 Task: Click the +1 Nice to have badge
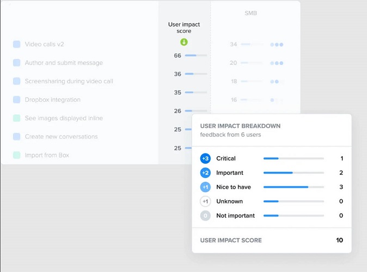(x=205, y=187)
